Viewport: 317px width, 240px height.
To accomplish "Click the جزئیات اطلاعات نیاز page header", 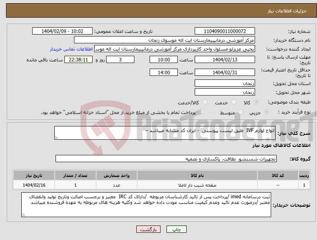I will [287, 11].
